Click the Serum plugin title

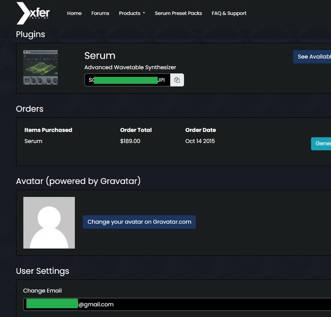(x=100, y=56)
